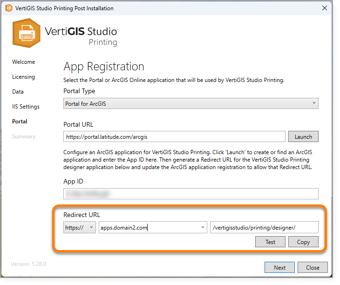Screen dimensions: 340x285
Task: Click the Redirect URL label
Action: click(x=82, y=215)
